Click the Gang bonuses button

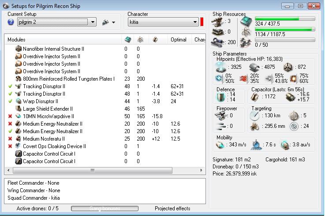[105, 209]
